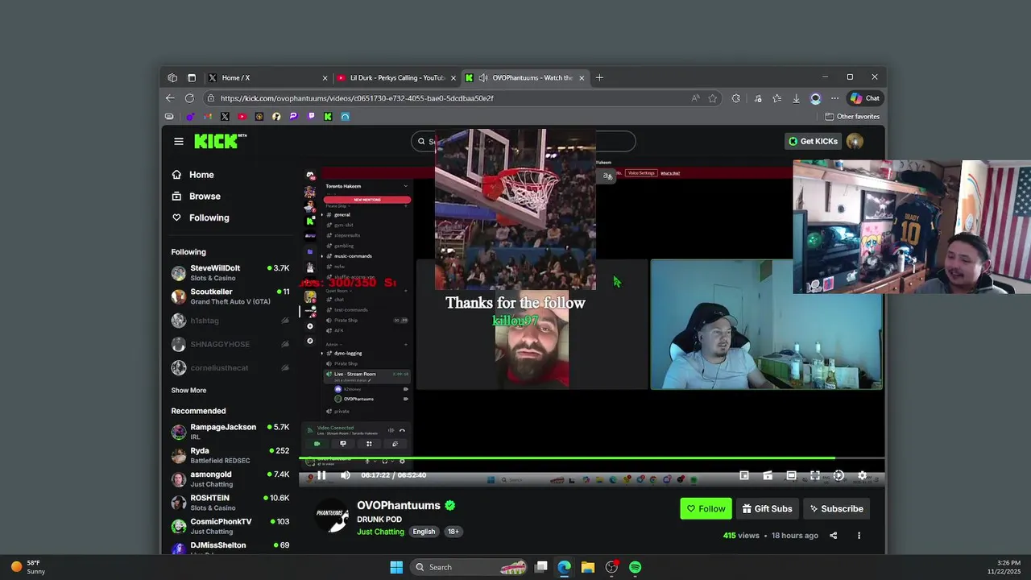The image size is (1031, 580).
Task: Refresh the page
Action: (189, 98)
